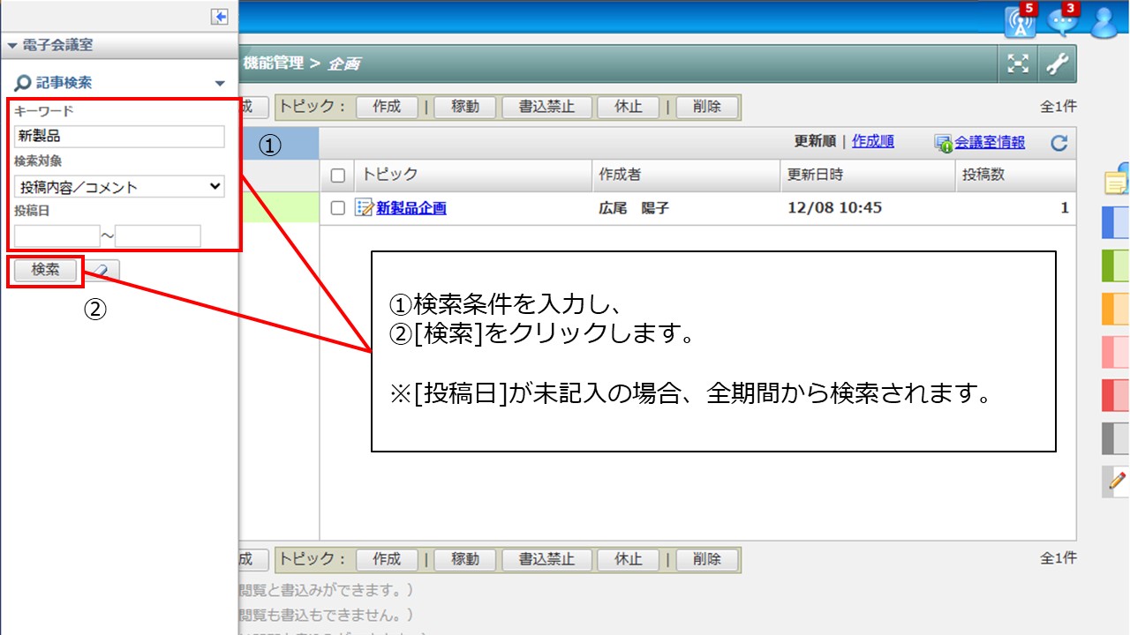Open the 会議室情報 link
Screen dimensions: 1130x635
(990, 143)
